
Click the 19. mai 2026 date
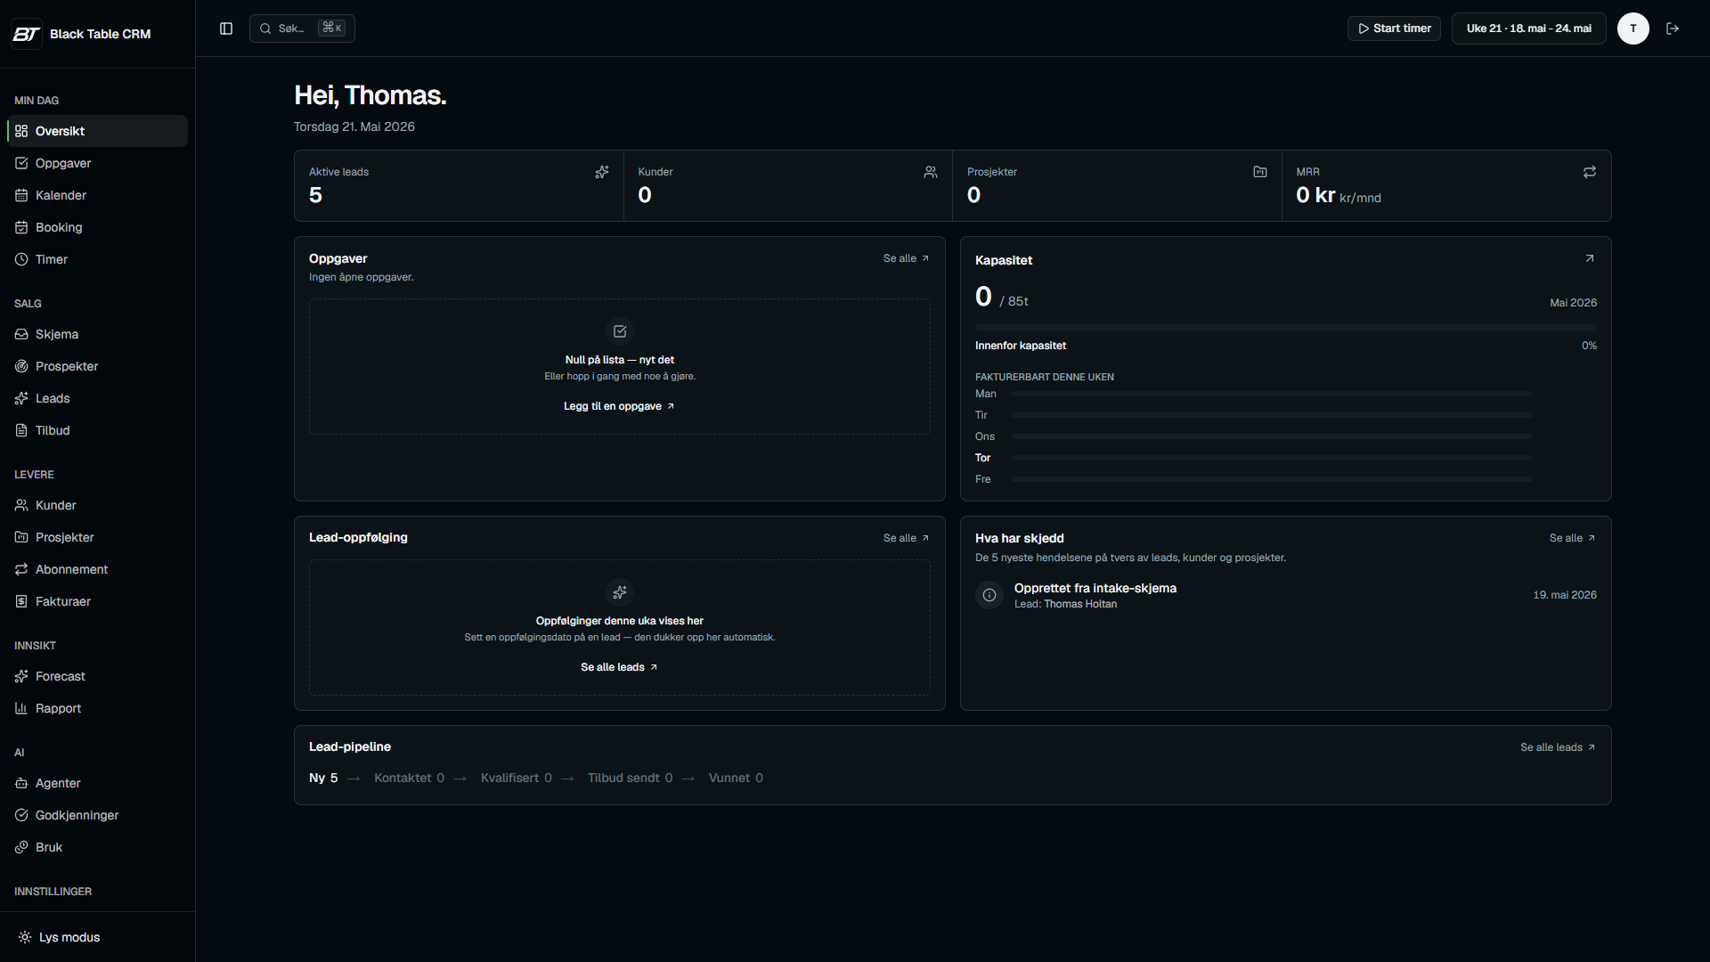click(1565, 595)
